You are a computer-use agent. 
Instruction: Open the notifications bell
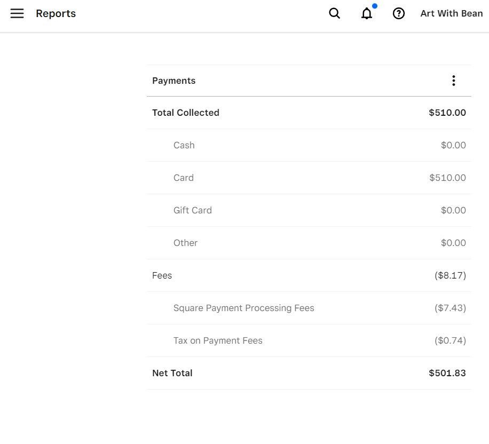[367, 14]
